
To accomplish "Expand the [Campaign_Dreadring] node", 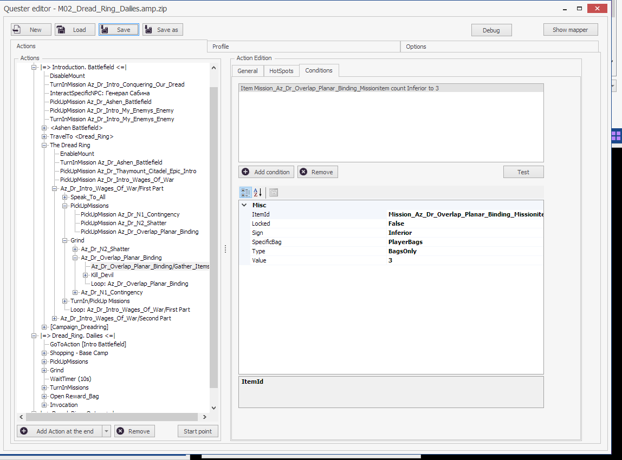I will (x=44, y=327).
